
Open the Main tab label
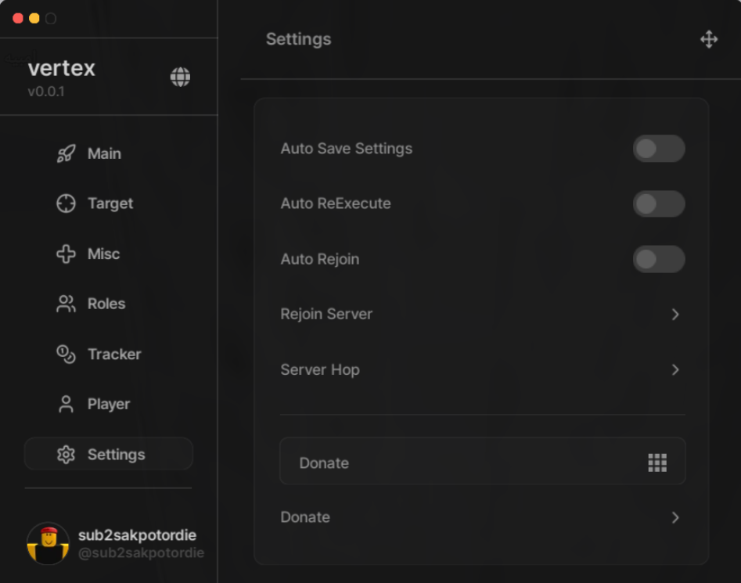(104, 153)
